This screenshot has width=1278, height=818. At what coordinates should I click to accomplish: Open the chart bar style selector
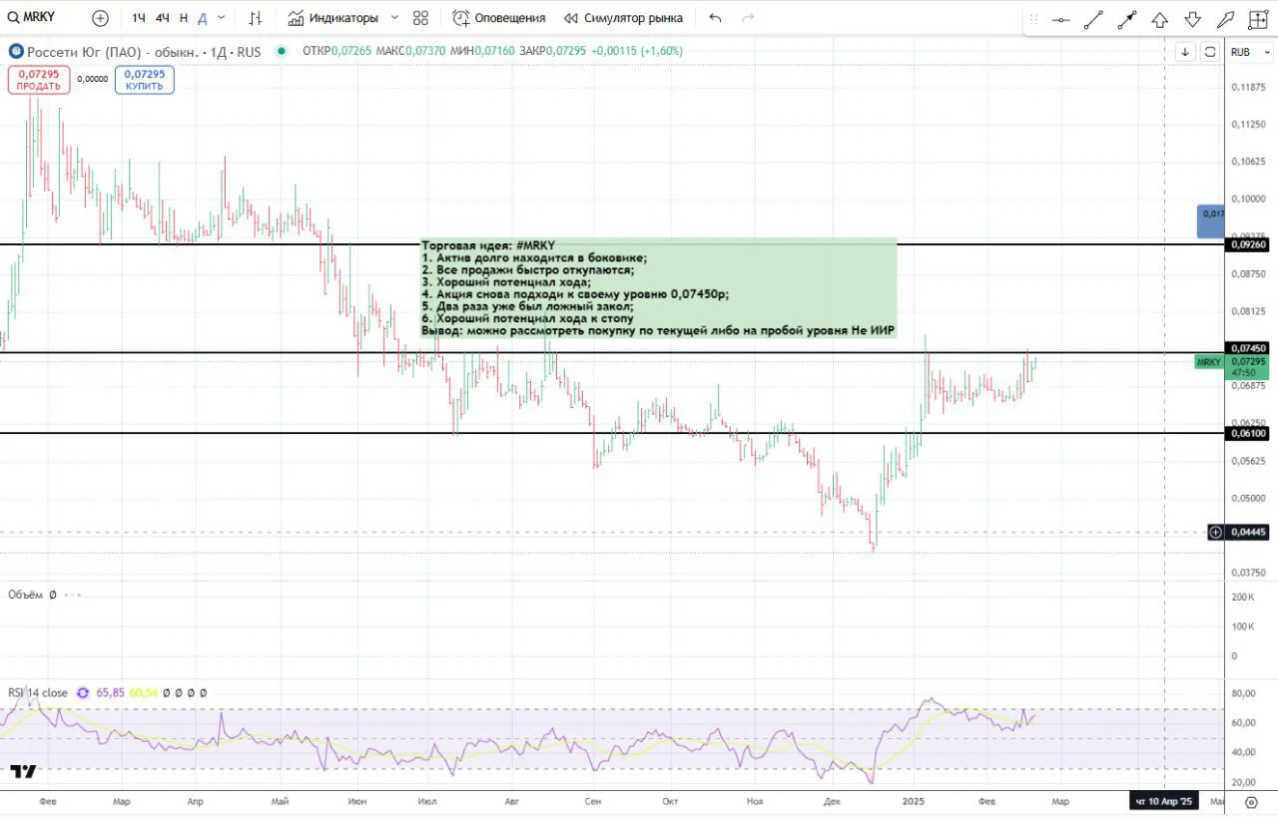[256, 18]
